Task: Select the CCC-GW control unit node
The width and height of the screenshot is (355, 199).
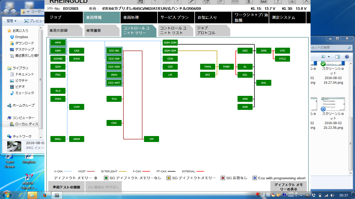Action: click(x=114, y=59)
